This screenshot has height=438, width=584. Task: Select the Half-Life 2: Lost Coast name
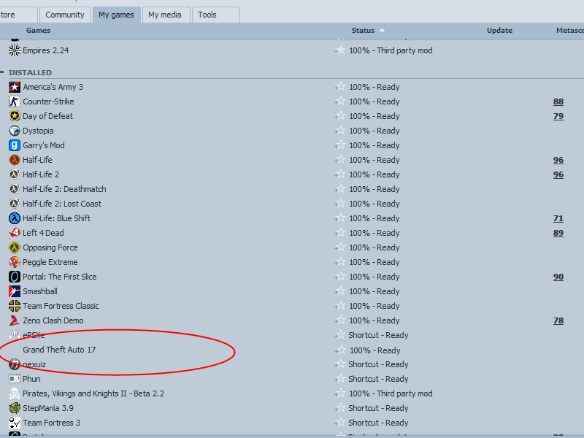[62, 204]
